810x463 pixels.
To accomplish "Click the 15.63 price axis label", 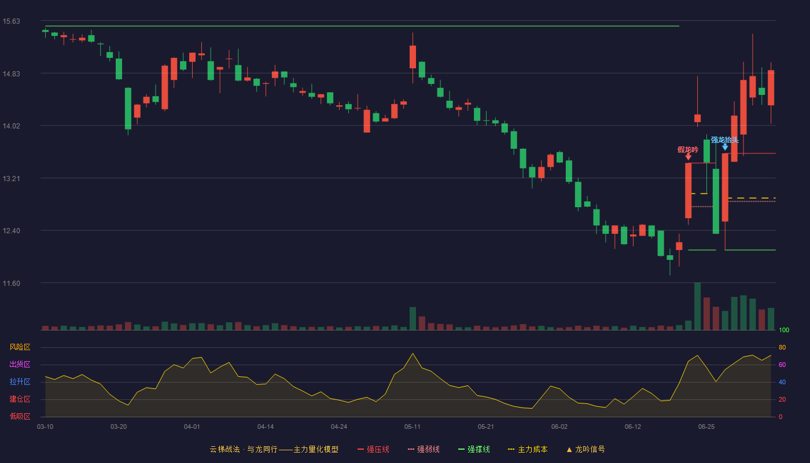I will [11, 21].
